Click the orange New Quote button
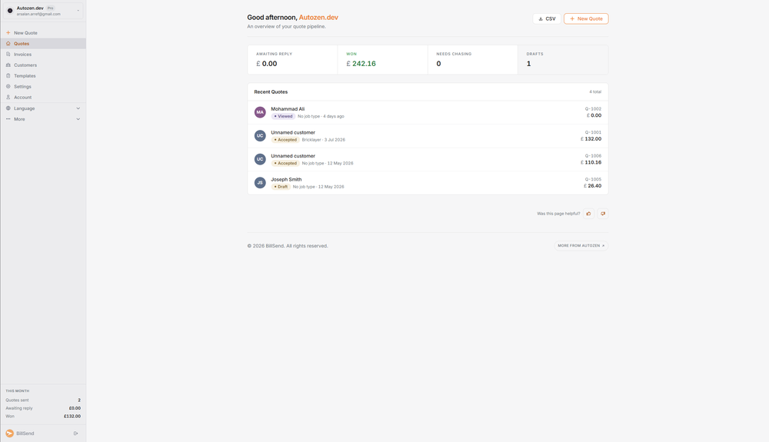The image size is (769, 442). pyautogui.click(x=586, y=18)
